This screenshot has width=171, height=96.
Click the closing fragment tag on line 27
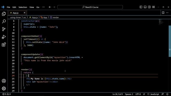tap(28, 85)
